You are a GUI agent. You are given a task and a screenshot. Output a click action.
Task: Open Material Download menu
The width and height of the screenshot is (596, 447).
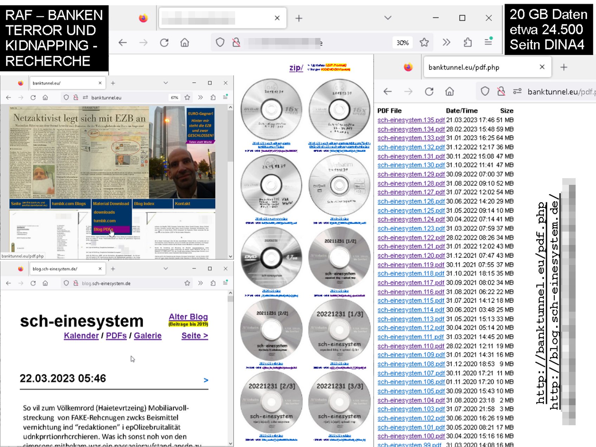[111, 204]
